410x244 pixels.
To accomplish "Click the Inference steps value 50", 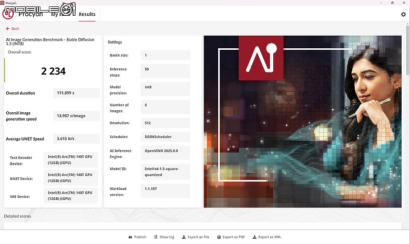I will [165, 71].
